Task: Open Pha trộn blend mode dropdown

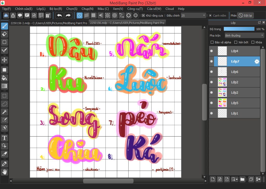Action: [x=244, y=36]
